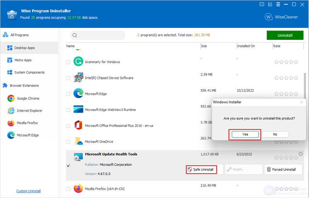Image resolution: width=309 pixels, height=198 pixels.
Task: Confirm uninstall with Yes button
Action: click(x=245, y=134)
